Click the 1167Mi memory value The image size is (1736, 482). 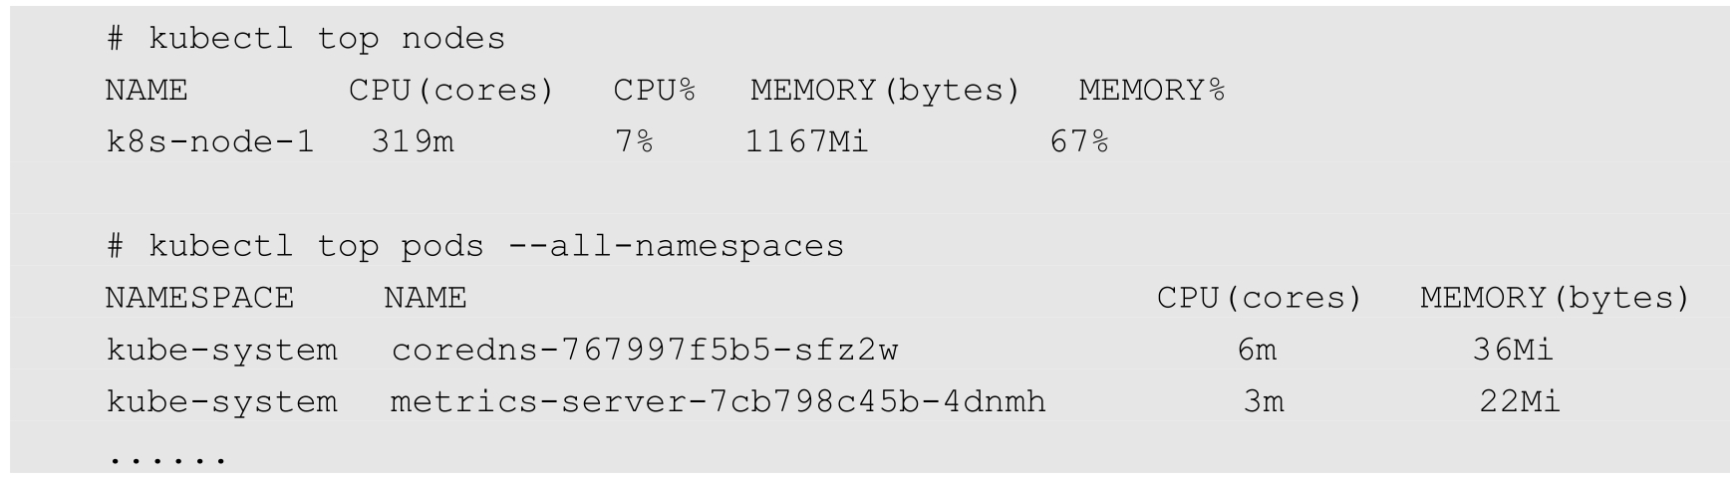pos(807,142)
